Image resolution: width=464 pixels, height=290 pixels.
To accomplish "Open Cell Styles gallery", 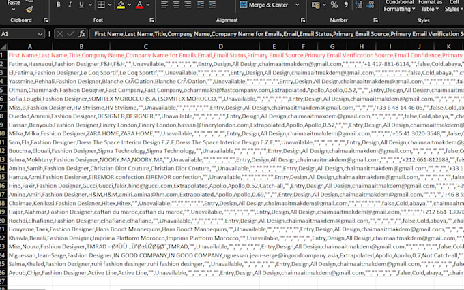I will coord(454,5).
